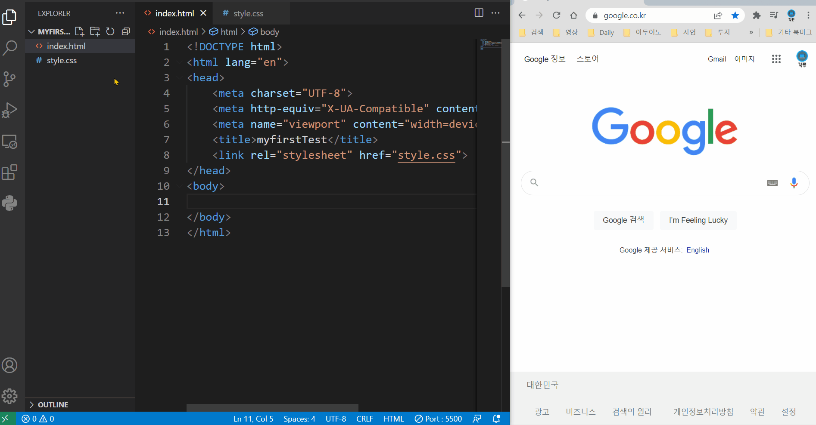Open notifications bell in status bar
The image size is (816, 425).
pyautogui.click(x=496, y=419)
